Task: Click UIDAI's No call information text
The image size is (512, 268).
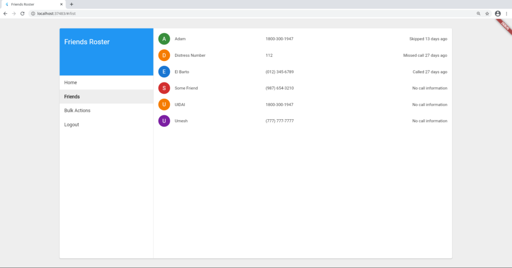Action: click(x=429, y=105)
